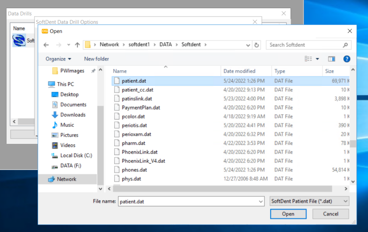Open Downloads in the sidebar
This screenshot has height=232, width=368.
pos(73,115)
